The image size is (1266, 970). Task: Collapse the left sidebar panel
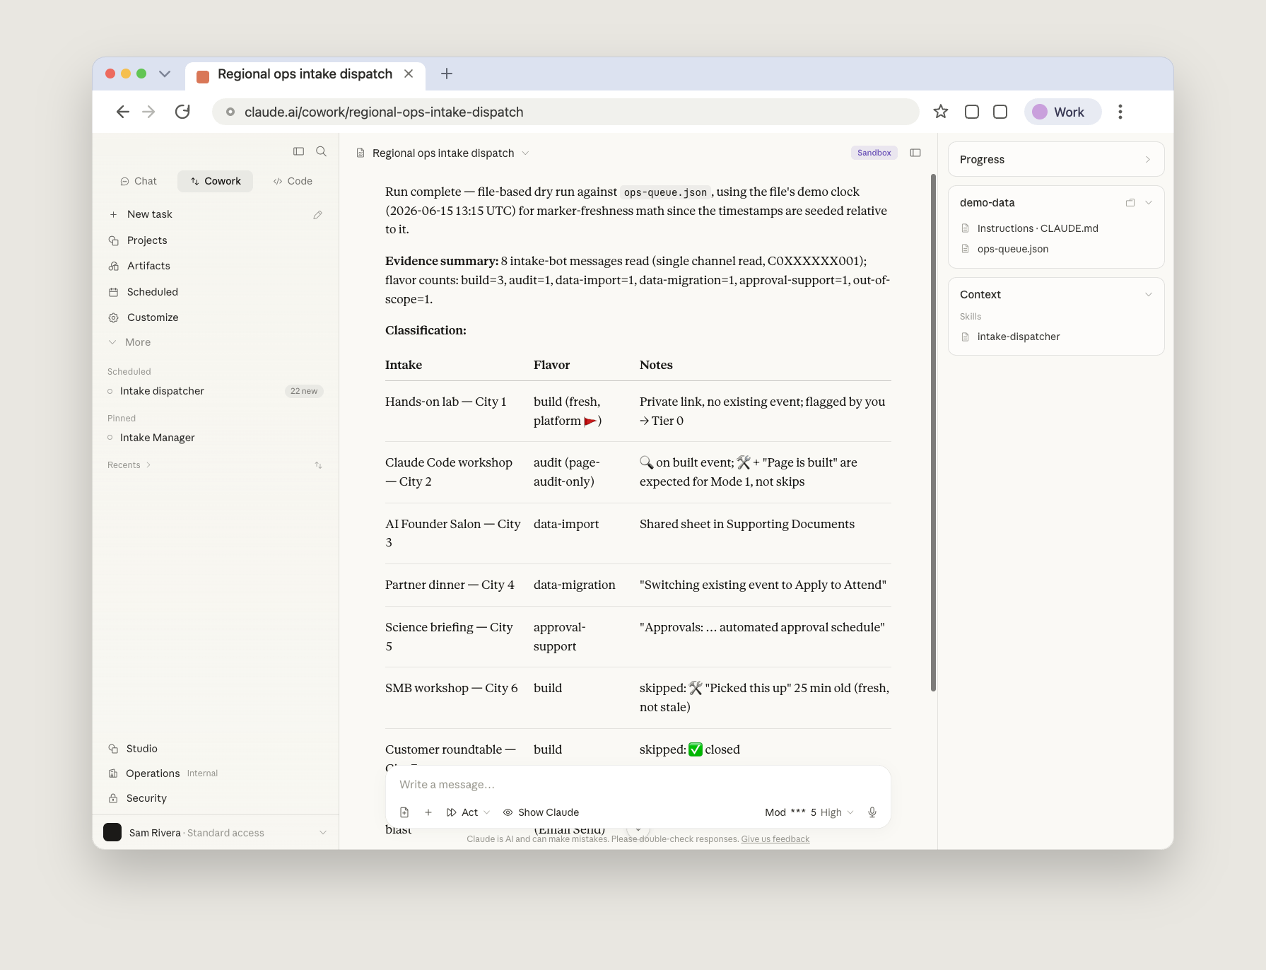[299, 151]
